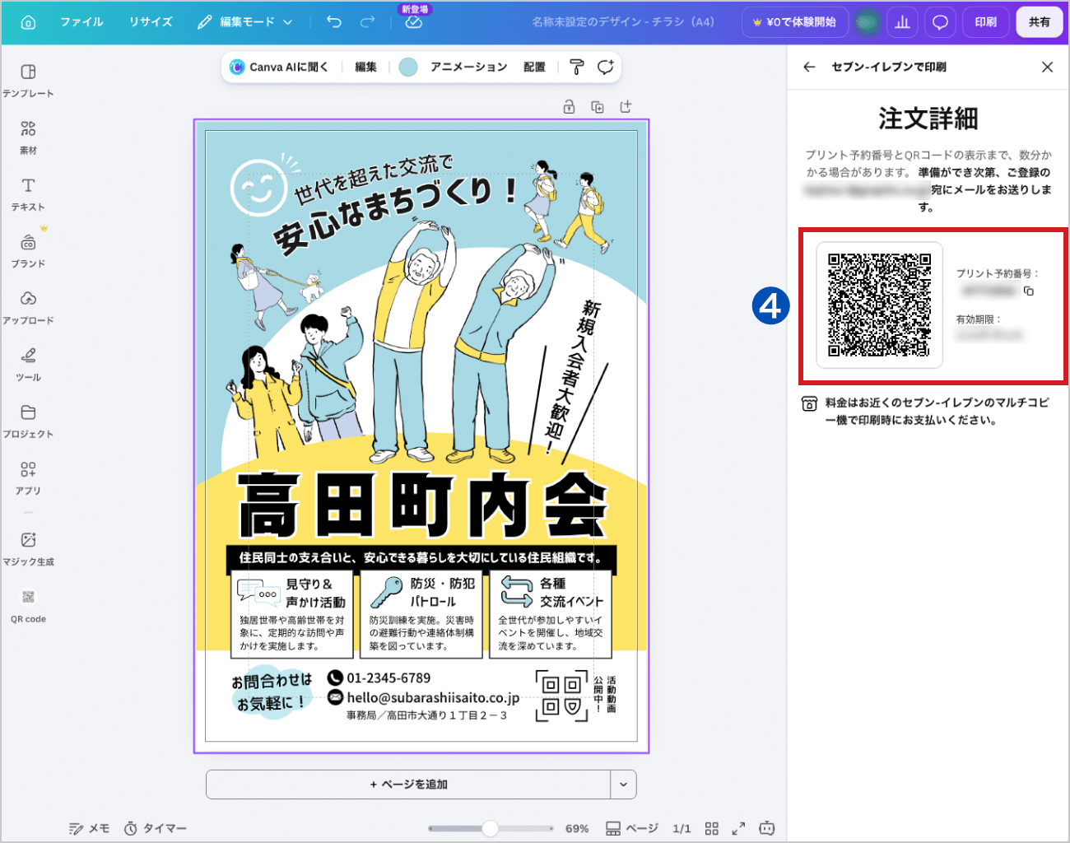
Task: Open the analytics chart icon
Action: (x=903, y=22)
